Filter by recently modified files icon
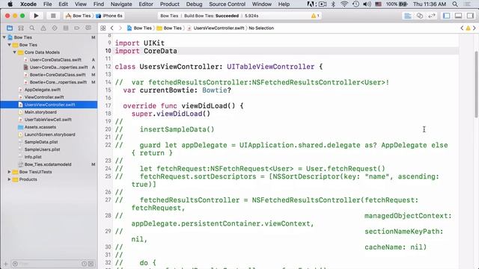Viewport: 479px width, 269px height. click(84, 264)
